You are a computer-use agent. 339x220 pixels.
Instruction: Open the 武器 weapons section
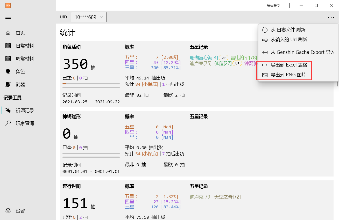(x=20, y=84)
